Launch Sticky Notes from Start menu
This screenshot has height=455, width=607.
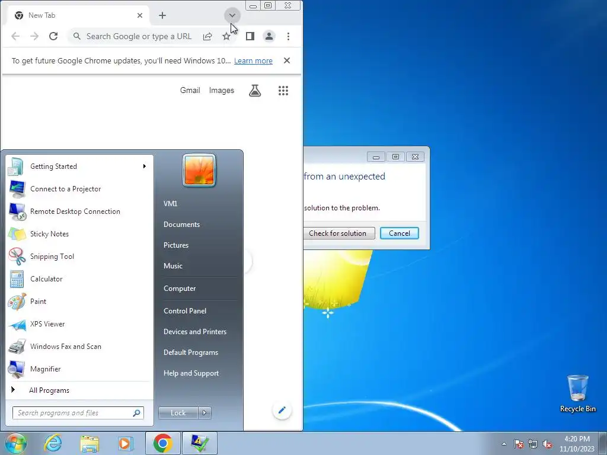[80, 233]
